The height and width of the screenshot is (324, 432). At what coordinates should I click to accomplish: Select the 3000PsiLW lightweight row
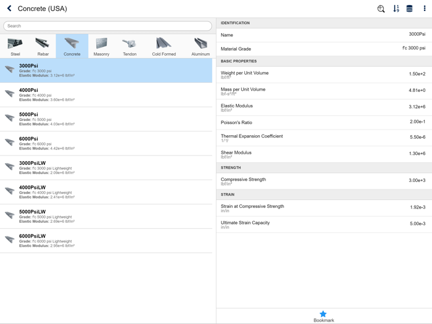pos(106,167)
